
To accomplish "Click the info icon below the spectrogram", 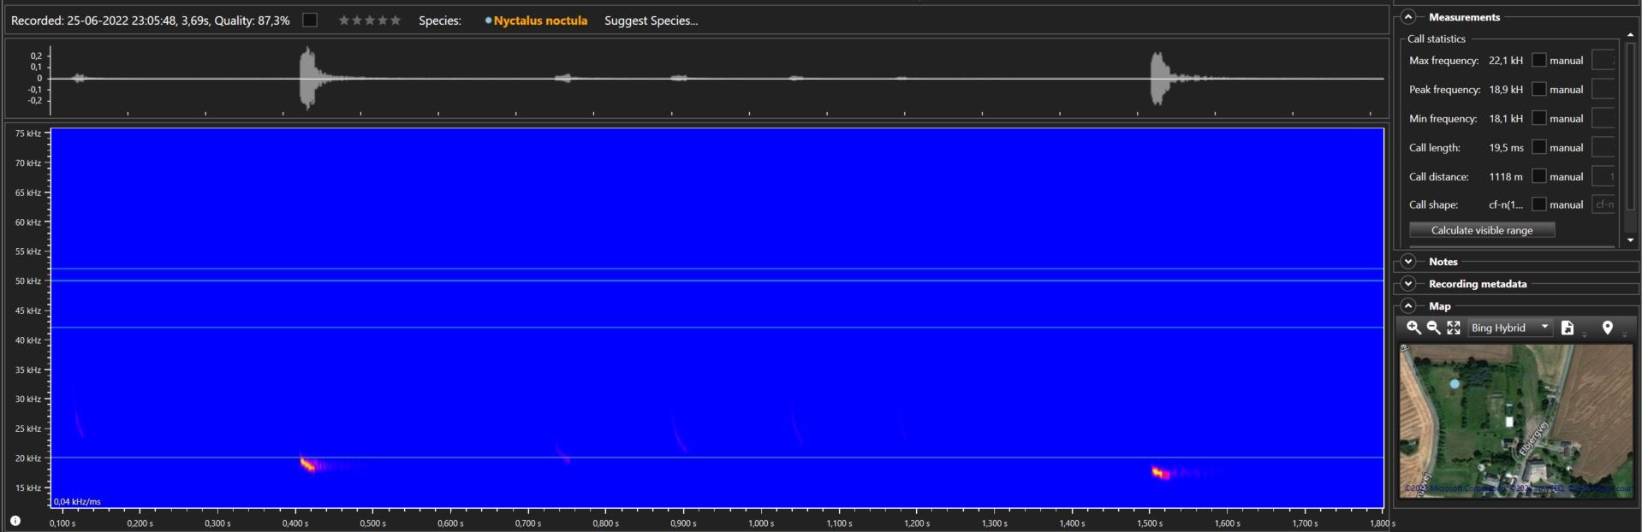I will 15,521.
